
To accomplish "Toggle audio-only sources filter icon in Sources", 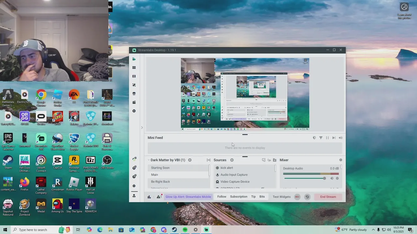I will 269,160.
